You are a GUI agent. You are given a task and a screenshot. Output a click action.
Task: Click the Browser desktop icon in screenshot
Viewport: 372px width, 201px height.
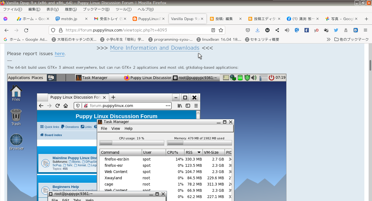pos(16,142)
